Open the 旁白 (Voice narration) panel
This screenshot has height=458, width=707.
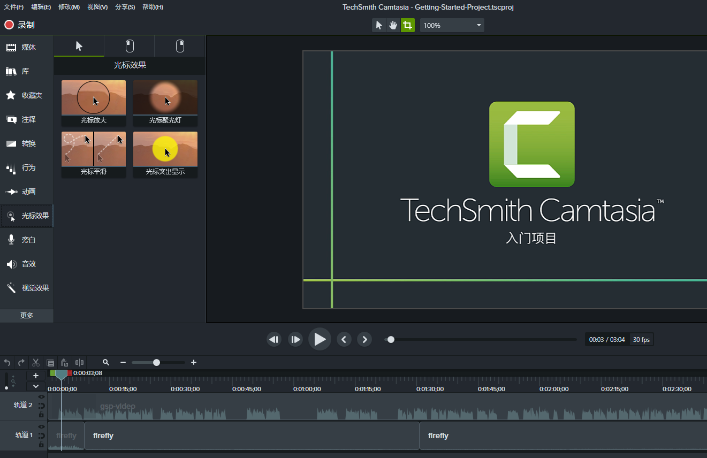point(26,240)
